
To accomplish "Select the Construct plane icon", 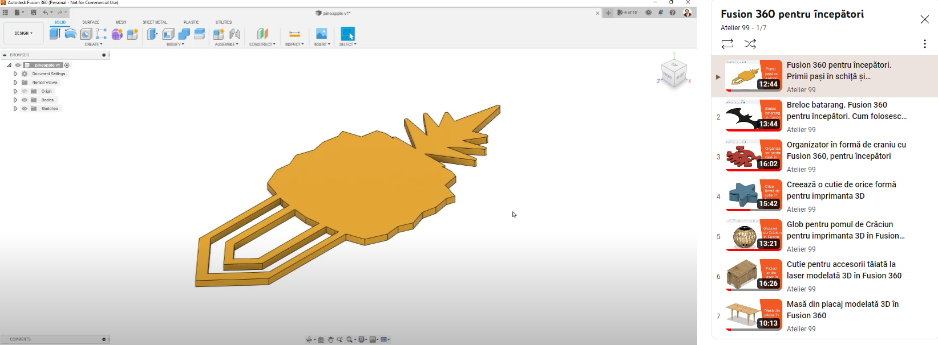I will tap(262, 34).
